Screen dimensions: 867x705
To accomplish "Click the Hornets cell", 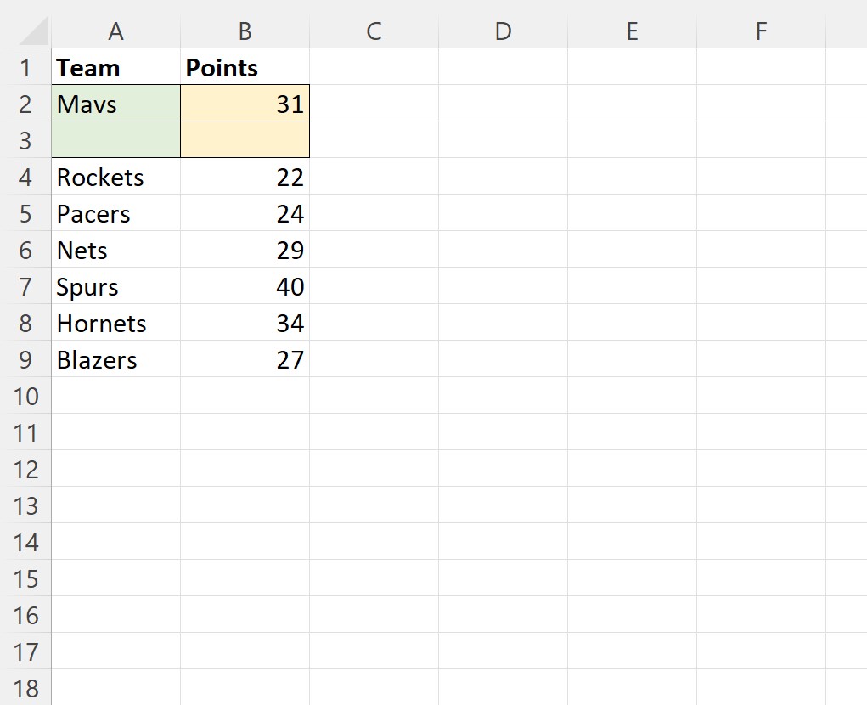I will click(x=115, y=323).
